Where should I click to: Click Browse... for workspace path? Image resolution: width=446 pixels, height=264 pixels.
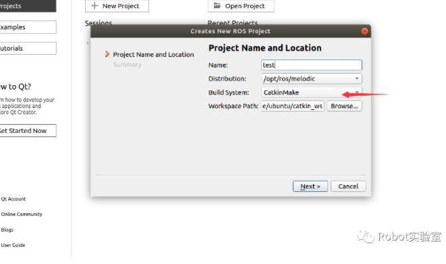[345, 106]
